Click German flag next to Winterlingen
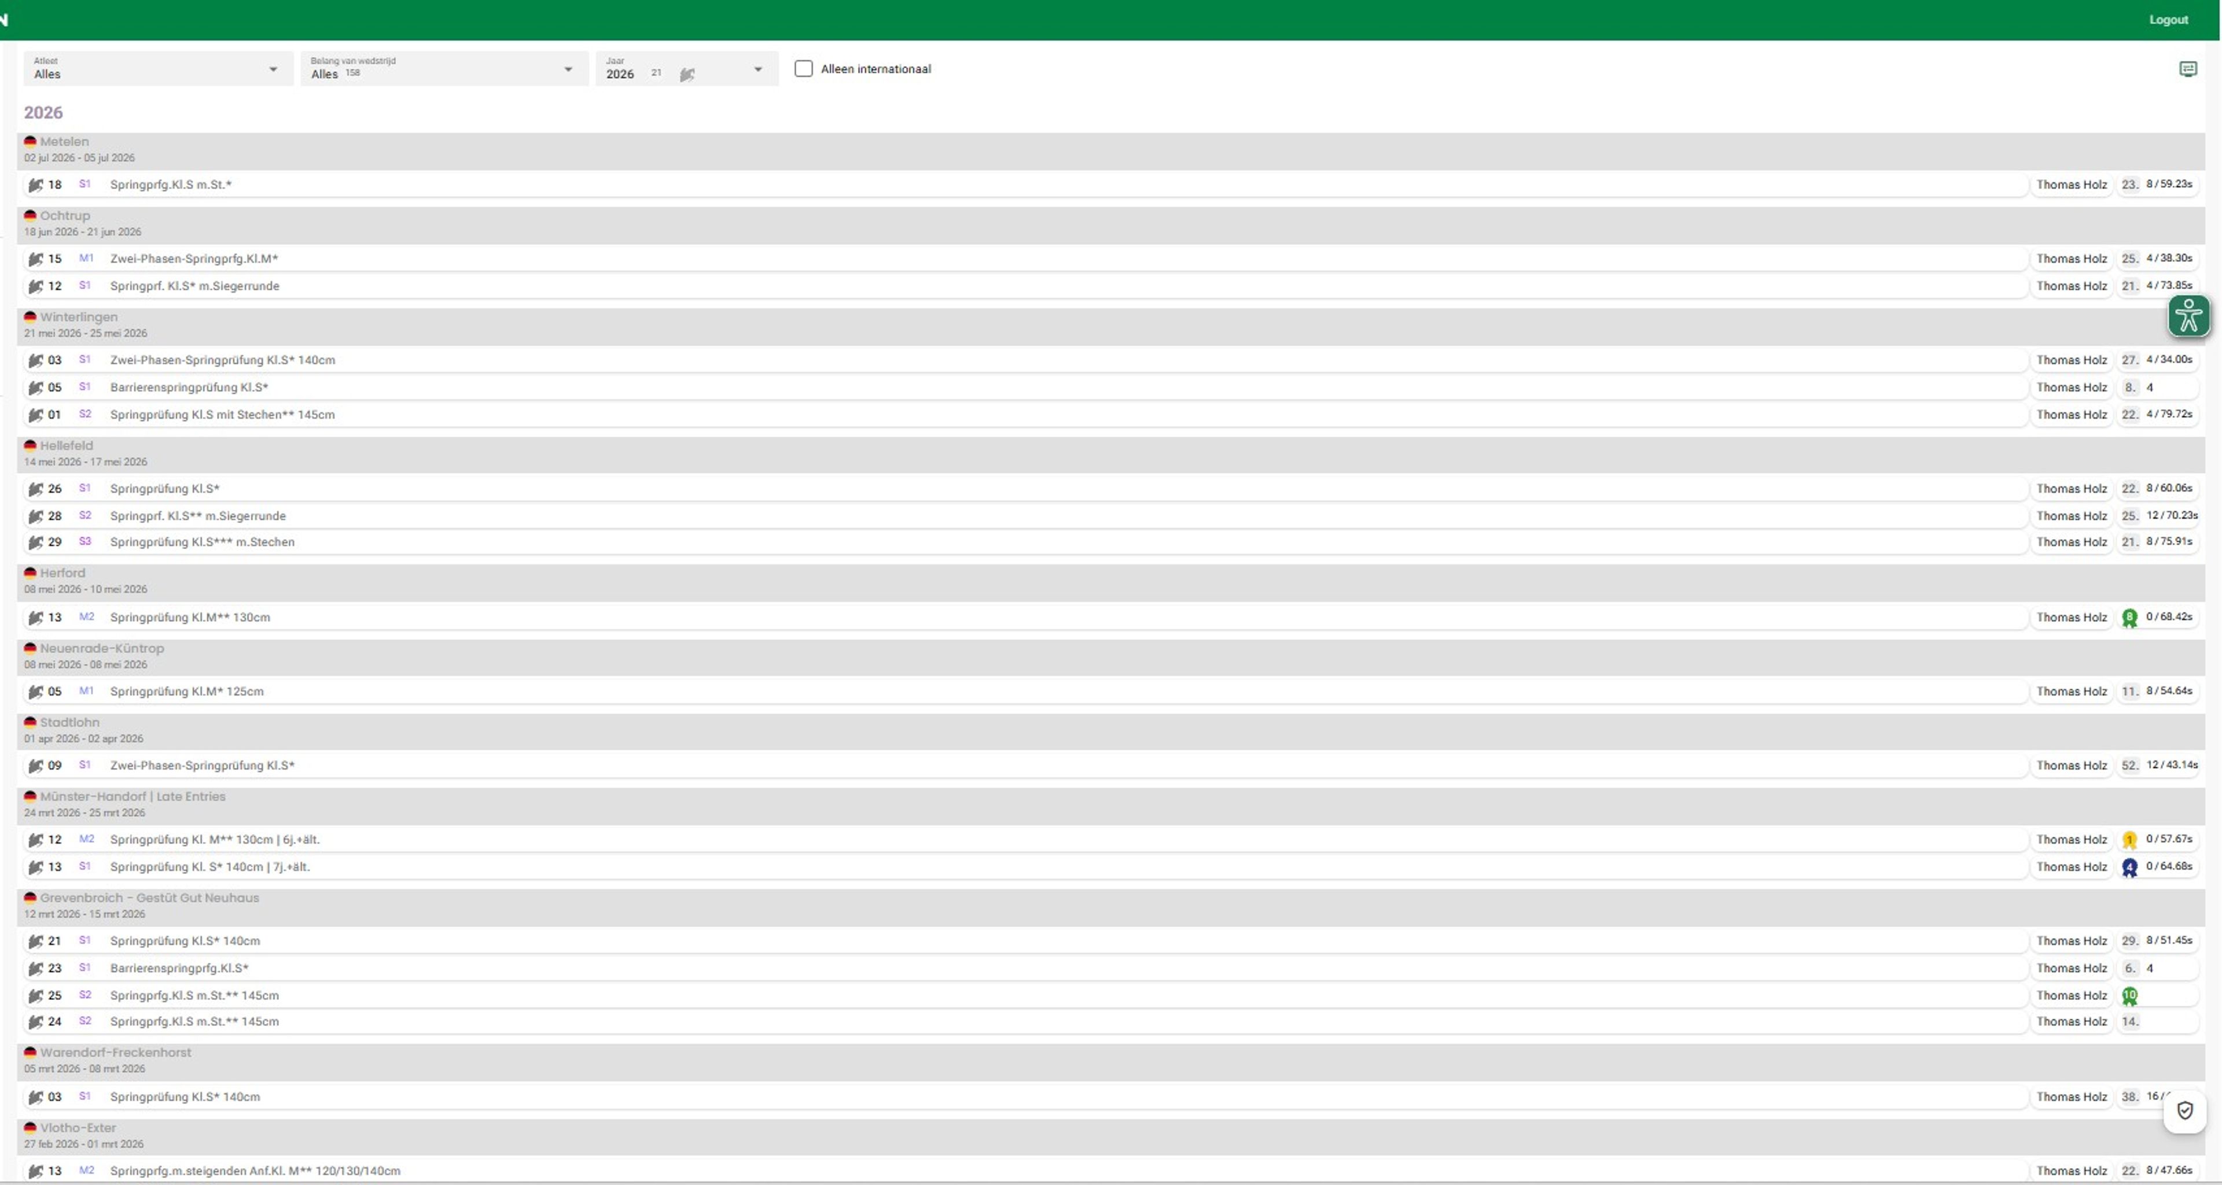This screenshot has width=2222, height=1185. pyautogui.click(x=30, y=317)
